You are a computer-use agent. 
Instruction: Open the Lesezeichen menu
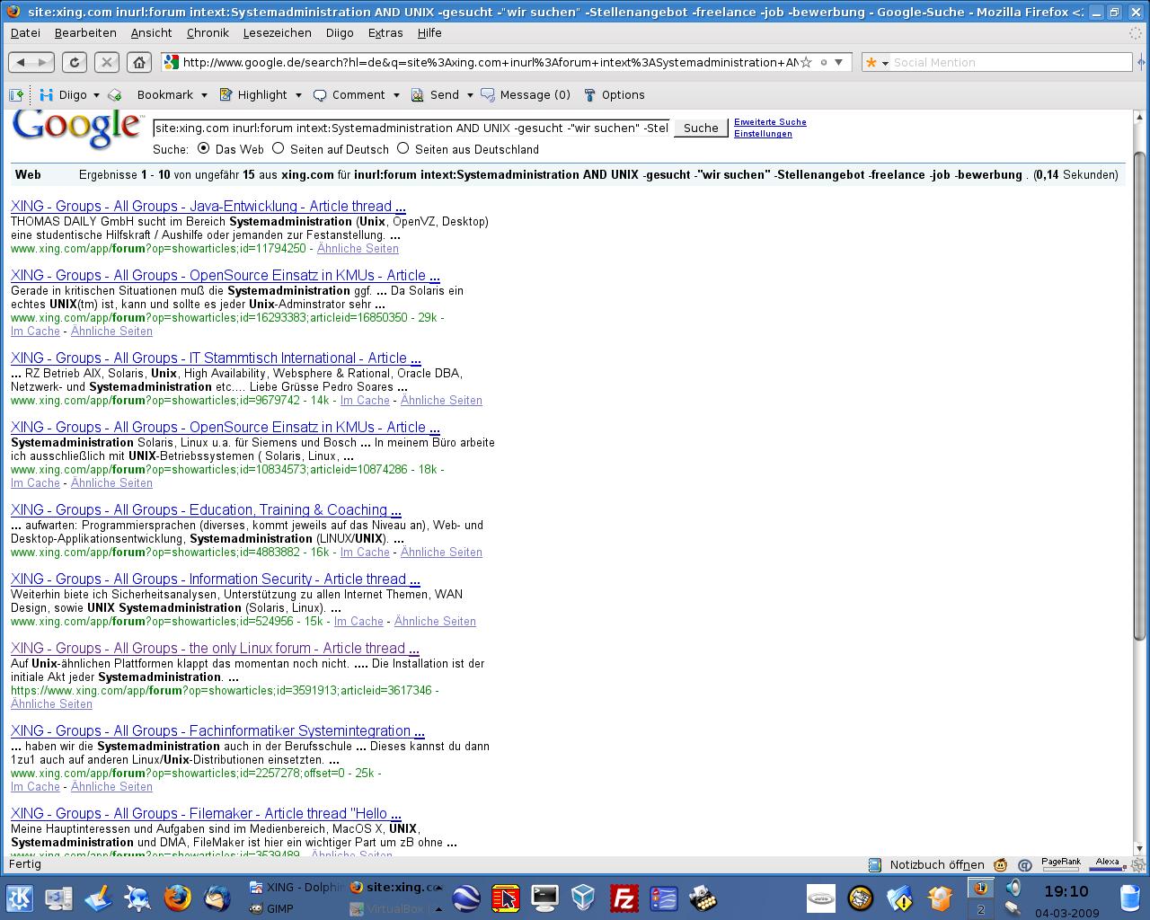277,32
